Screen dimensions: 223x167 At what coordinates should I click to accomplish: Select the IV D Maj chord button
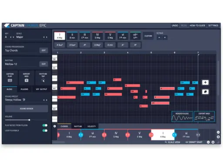98,36
